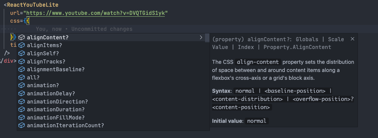Click the property icon next to alignmentBaseline?
The height and width of the screenshot is (138, 378).
click(x=22, y=69)
